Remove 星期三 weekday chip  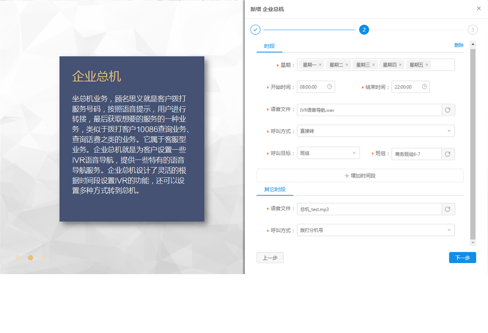click(374, 65)
